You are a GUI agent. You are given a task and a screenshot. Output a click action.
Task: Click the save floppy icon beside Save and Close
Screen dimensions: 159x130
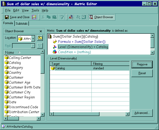(34, 17)
